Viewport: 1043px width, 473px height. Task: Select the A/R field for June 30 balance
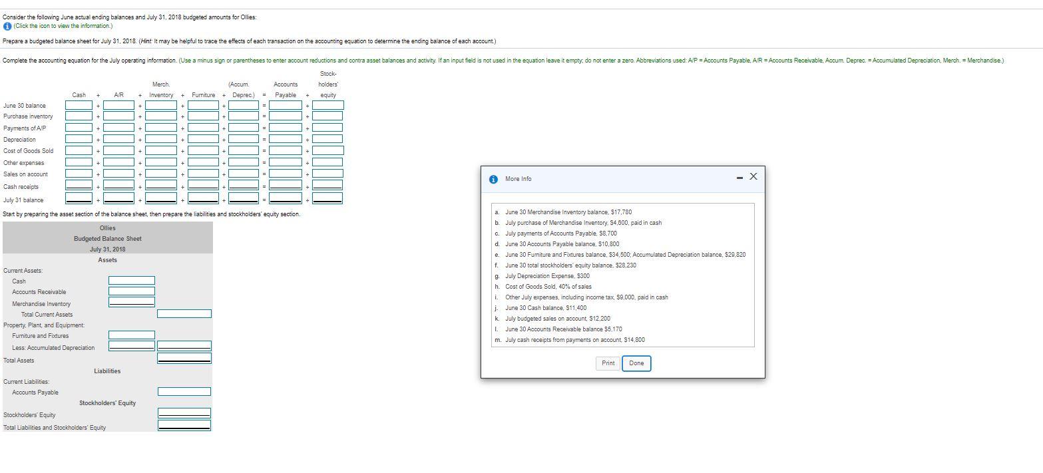tap(118, 105)
